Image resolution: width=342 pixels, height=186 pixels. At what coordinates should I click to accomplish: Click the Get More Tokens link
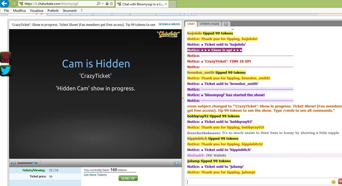[x=95, y=175]
